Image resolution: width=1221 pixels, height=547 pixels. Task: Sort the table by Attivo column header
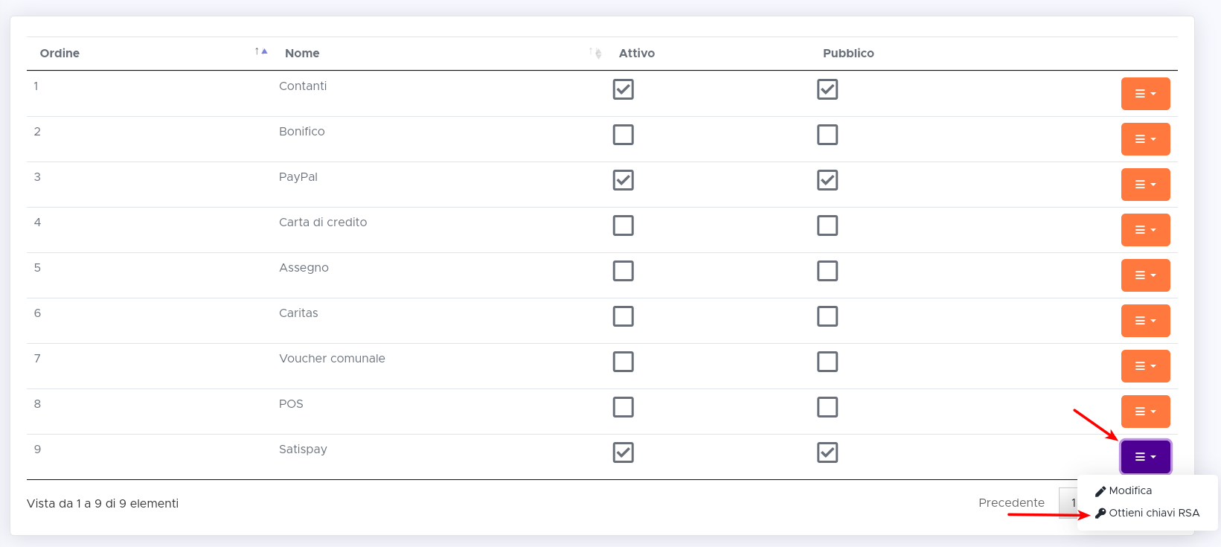coord(637,54)
